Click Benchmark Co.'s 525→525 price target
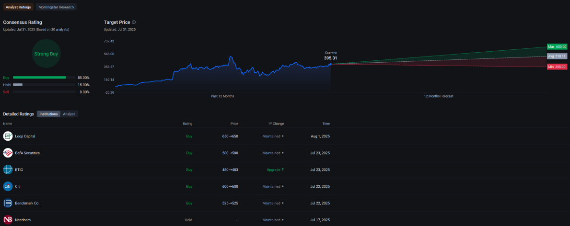570x226 pixels. (x=230, y=203)
